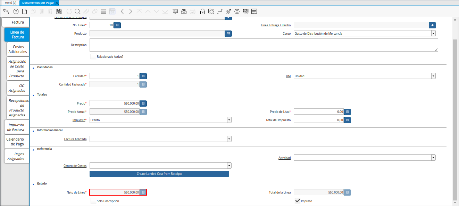Open calculator for the Precio field
Viewport: 459px width, 206px height.
143,103
